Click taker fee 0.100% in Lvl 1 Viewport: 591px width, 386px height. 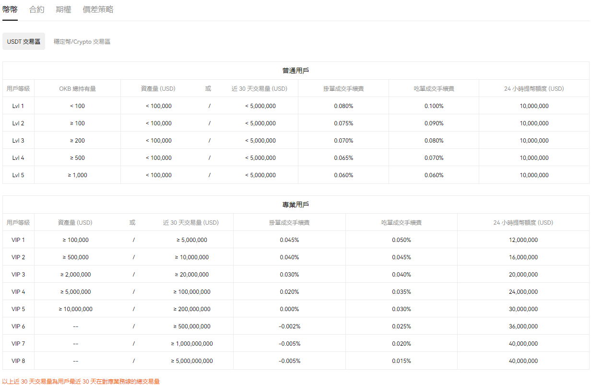(434, 106)
